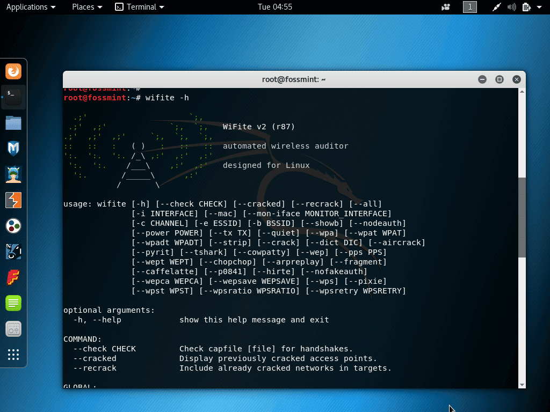
Task: Launch Firefox from the dock
Action: click(x=13, y=71)
